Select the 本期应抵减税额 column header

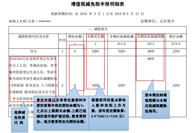coord(122,36)
